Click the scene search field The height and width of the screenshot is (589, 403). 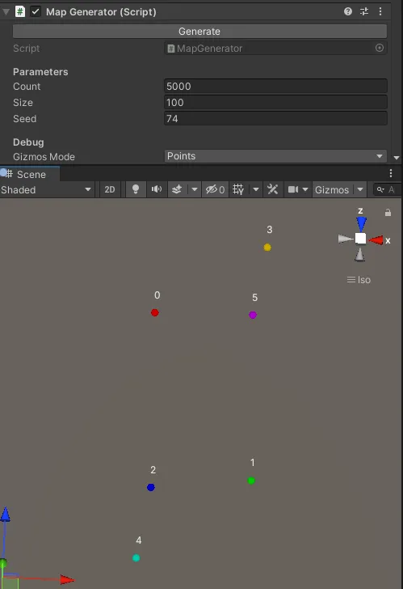[388, 189]
